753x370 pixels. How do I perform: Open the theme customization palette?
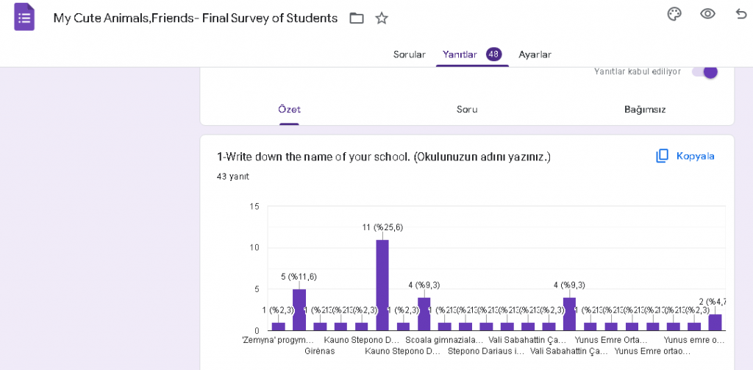[674, 14]
